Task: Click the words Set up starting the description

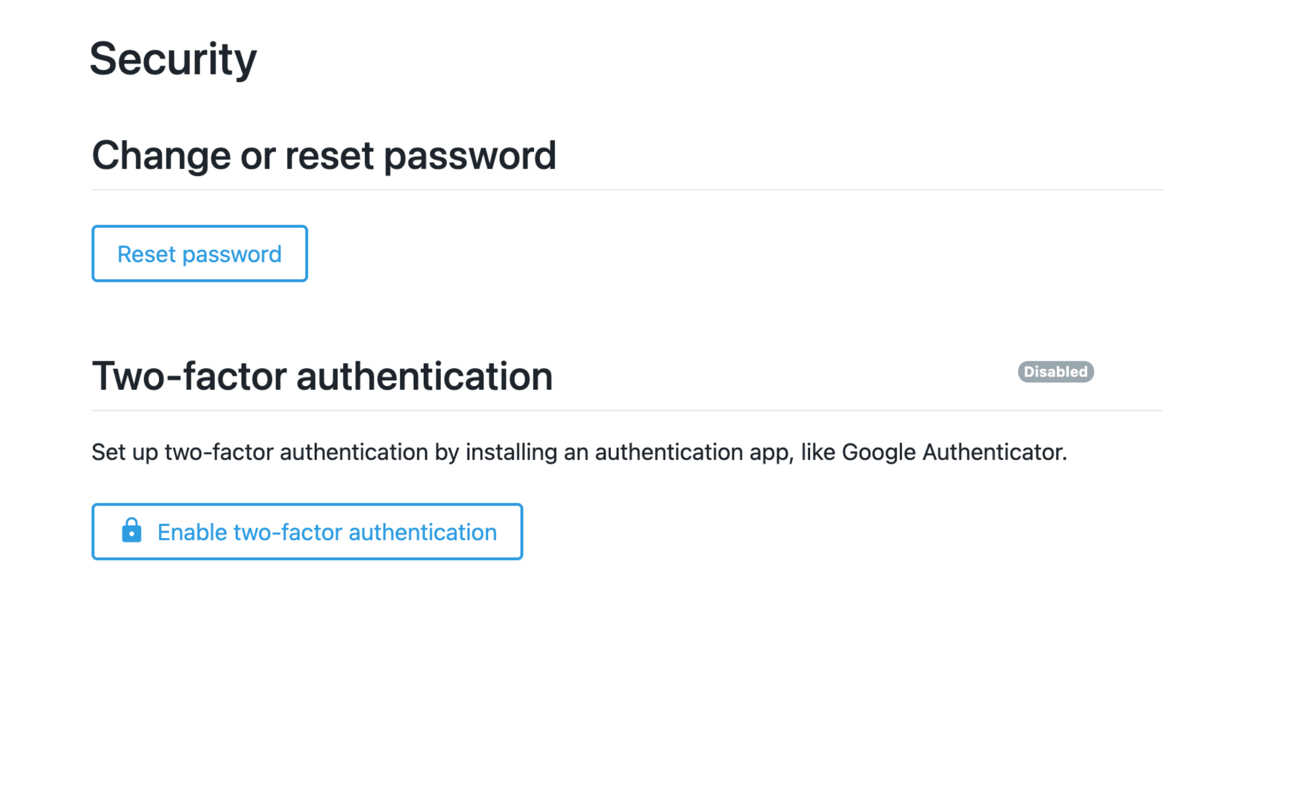Action: [x=125, y=453]
